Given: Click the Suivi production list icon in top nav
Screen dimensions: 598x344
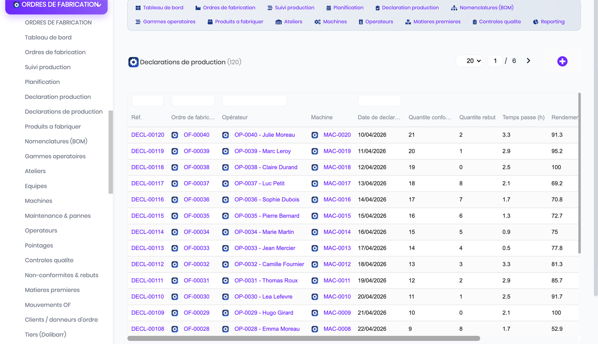Looking at the screenshot, I should [270, 8].
